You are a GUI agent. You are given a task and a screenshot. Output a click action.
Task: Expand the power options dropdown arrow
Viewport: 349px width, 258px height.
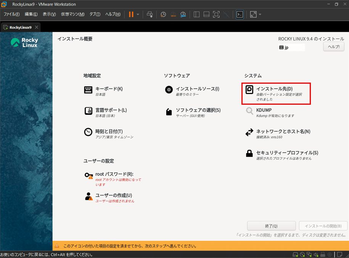[x=138, y=14]
